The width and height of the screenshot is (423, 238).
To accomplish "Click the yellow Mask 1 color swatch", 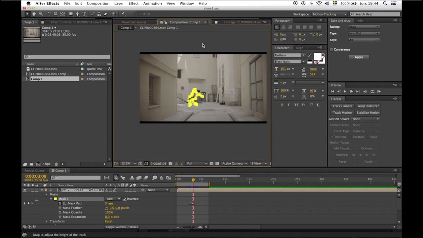I will tap(55, 199).
